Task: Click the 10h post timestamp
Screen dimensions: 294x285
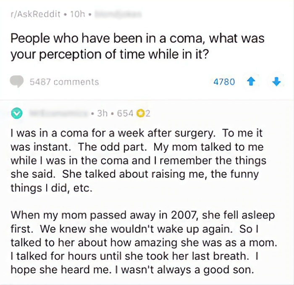Action: (77, 14)
